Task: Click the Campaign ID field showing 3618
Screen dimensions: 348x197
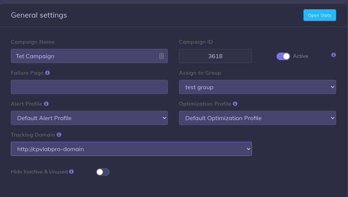Action: pos(215,56)
